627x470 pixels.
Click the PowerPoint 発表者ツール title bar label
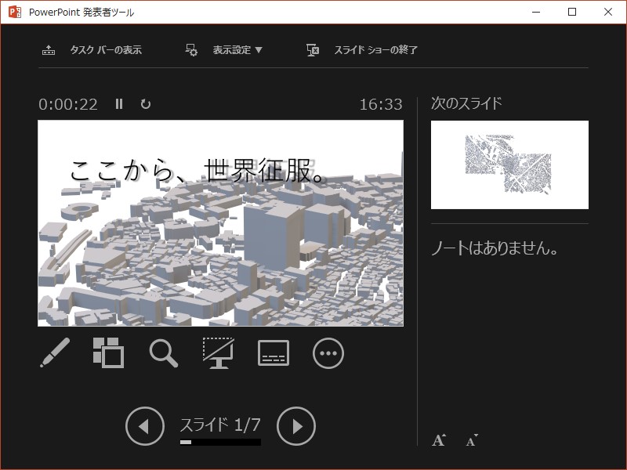(x=81, y=13)
